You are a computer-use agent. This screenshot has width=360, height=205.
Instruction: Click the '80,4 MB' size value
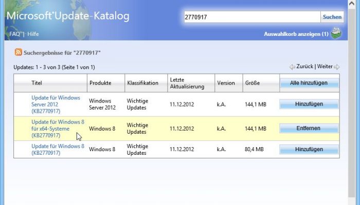[254, 150]
